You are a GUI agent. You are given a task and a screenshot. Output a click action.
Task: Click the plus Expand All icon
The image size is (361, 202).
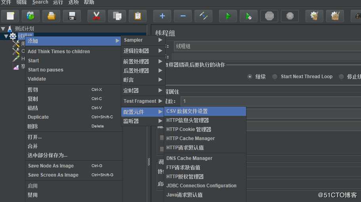pyautogui.click(x=162, y=16)
